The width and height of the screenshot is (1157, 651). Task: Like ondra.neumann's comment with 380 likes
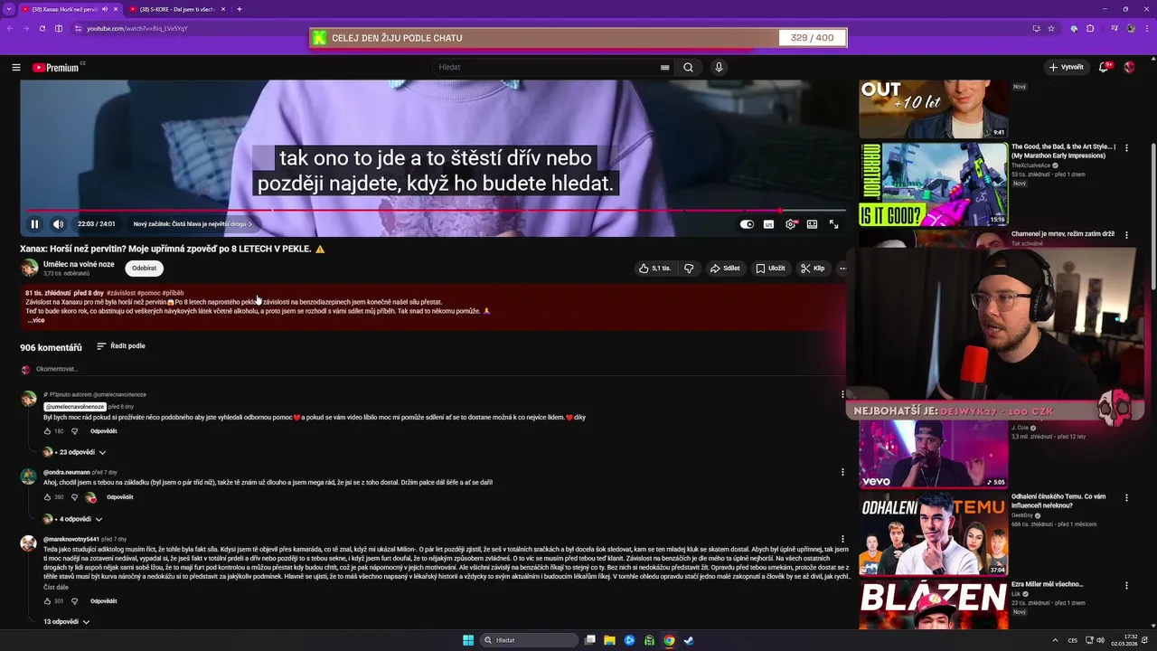tap(48, 497)
